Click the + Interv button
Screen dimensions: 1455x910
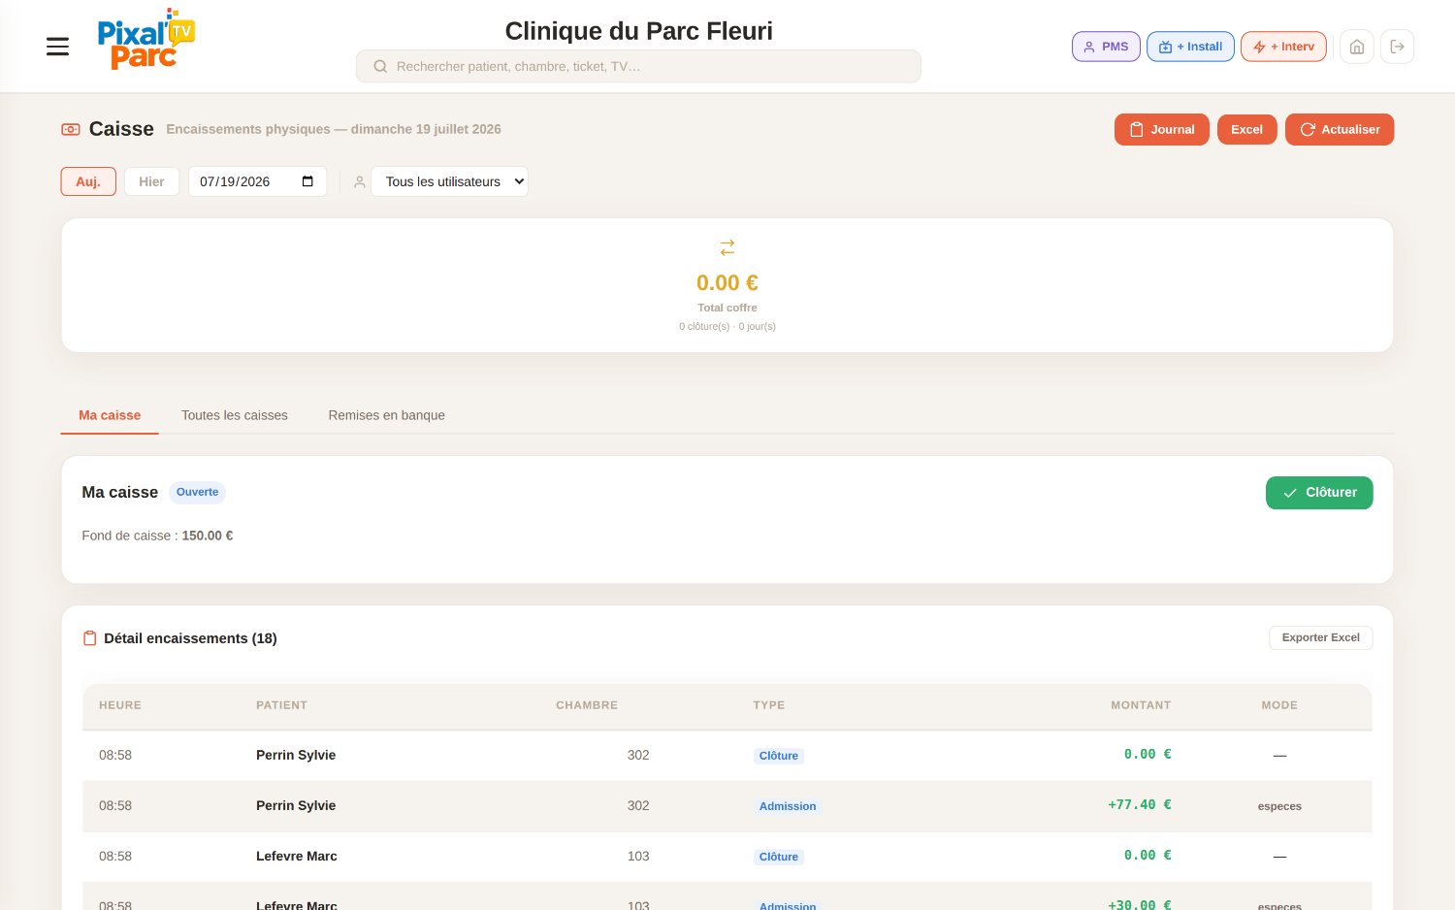click(x=1283, y=47)
